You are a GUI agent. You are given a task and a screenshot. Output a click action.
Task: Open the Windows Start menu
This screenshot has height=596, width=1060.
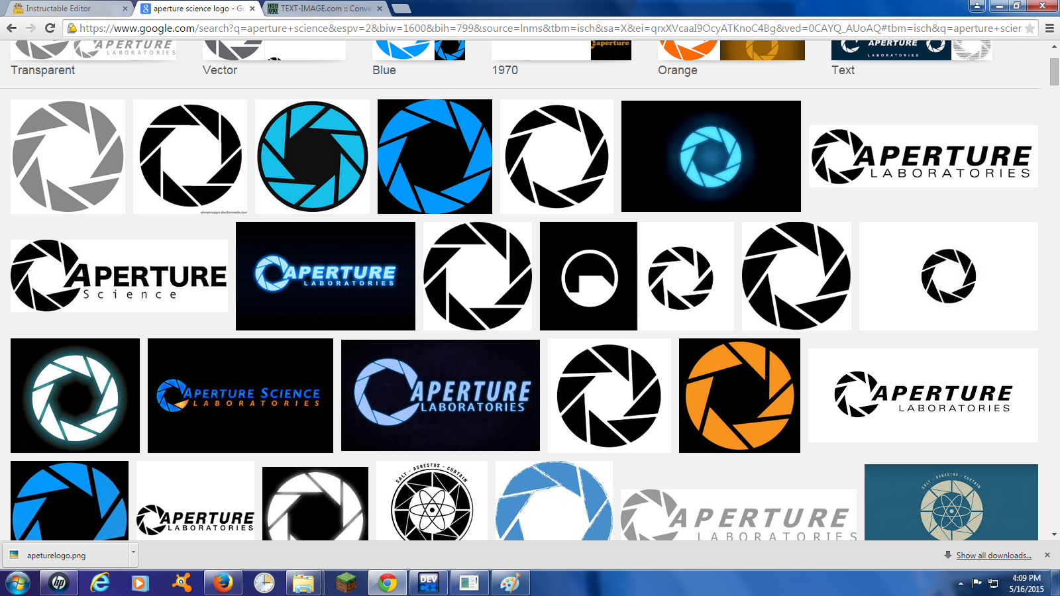point(17,583)
